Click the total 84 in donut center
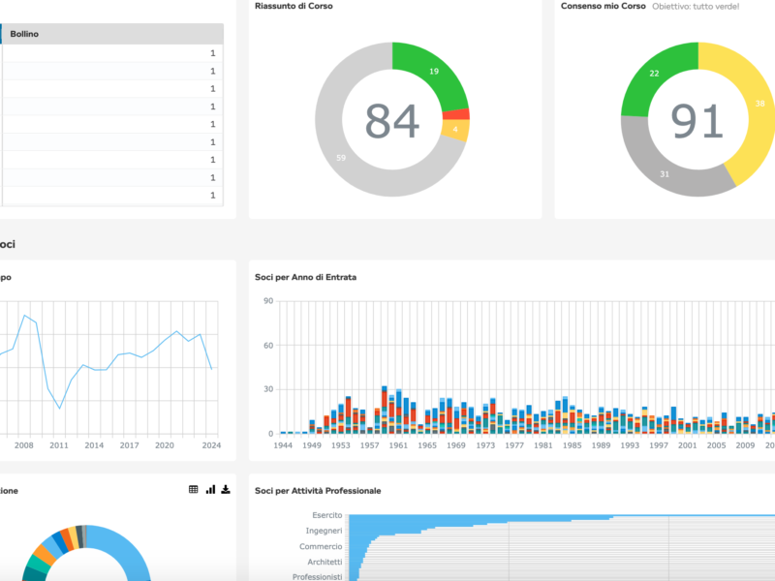This screenshot has width=775, height=581. pyautogui.click(x=392, y=120)
